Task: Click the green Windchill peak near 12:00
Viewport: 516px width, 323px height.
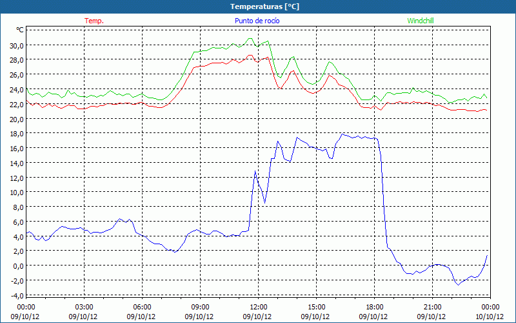Action: 250,38
